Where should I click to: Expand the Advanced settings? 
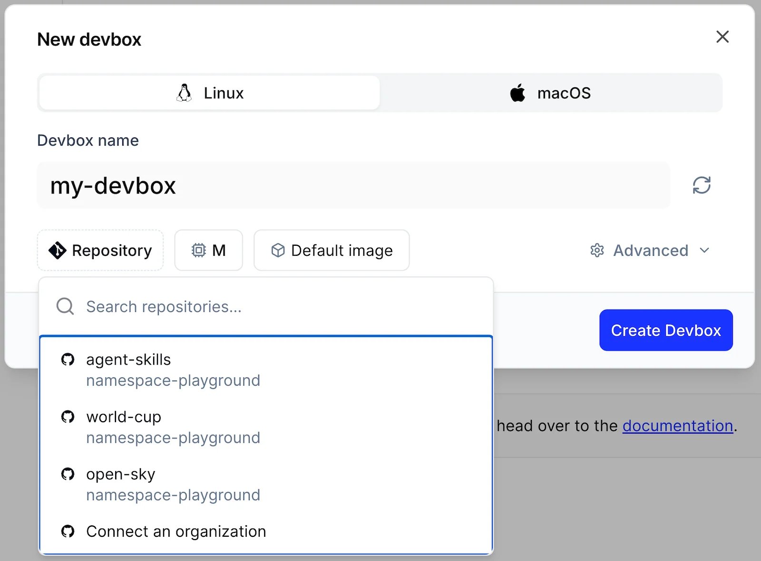(x=650, y=250)
